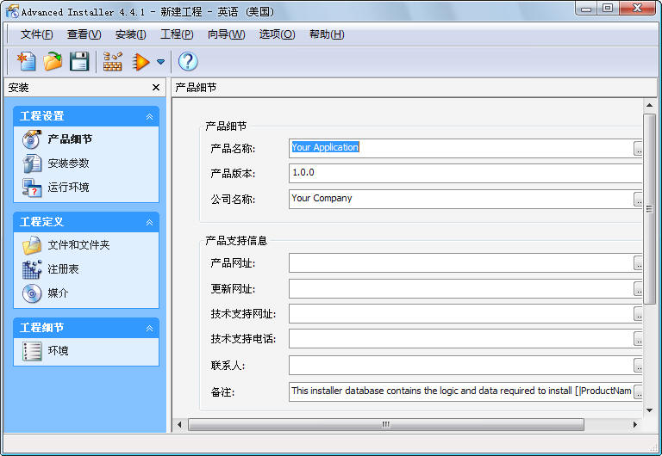Click the New Project toolbar icon

[x=27, y=62]
